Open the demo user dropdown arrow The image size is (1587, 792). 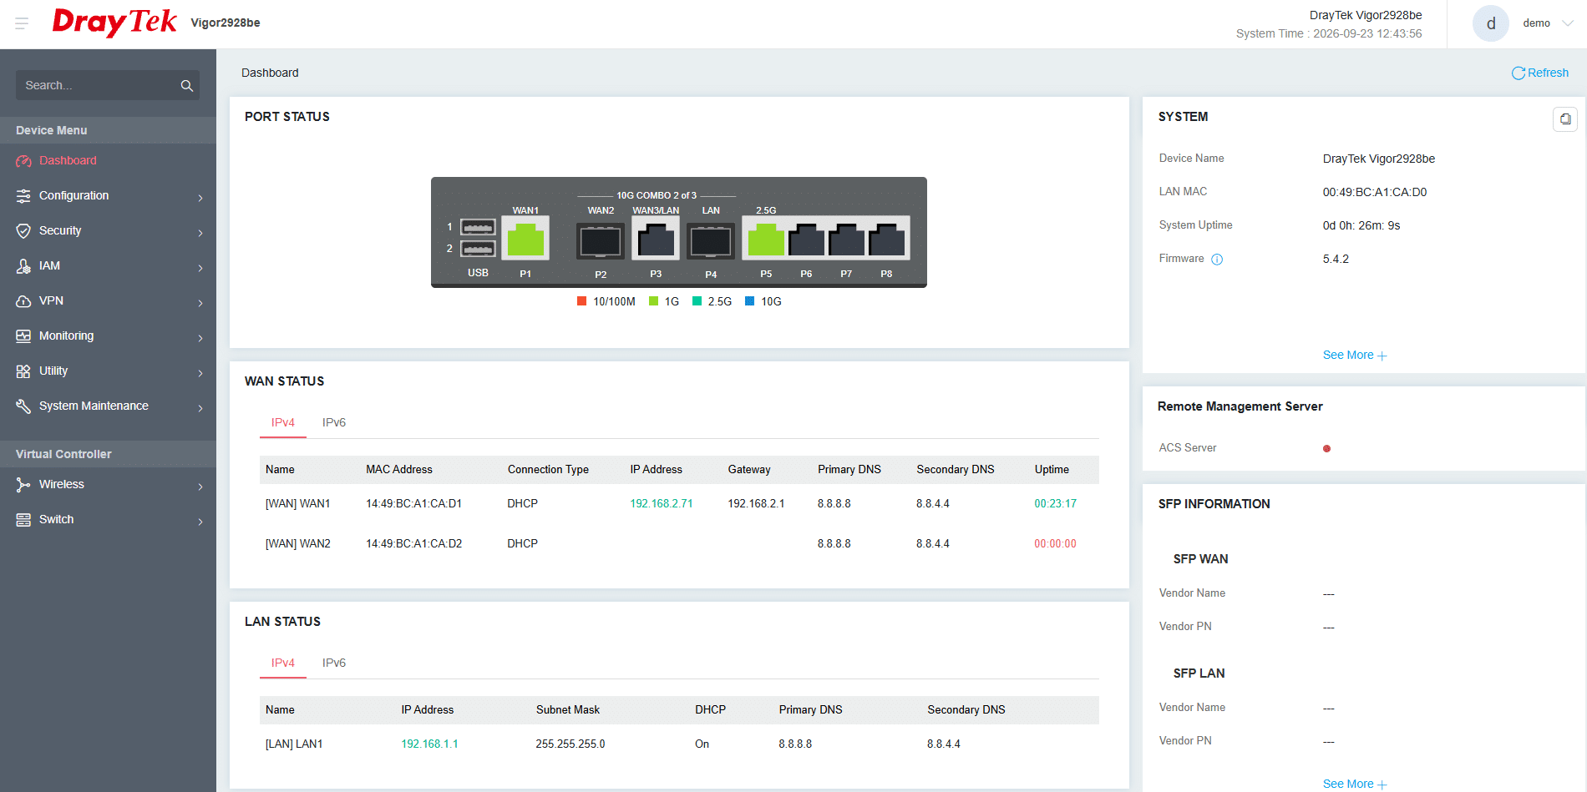tap(1568, 23)
